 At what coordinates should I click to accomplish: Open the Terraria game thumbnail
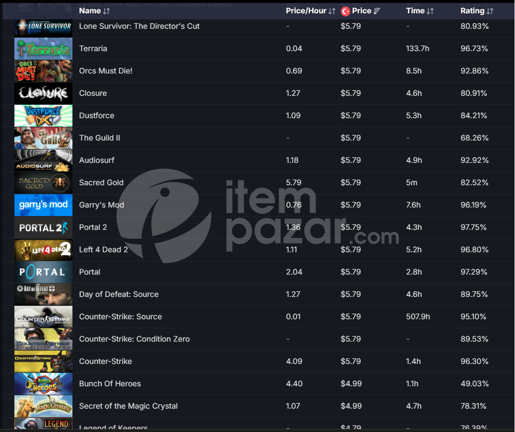click(43, 49)
